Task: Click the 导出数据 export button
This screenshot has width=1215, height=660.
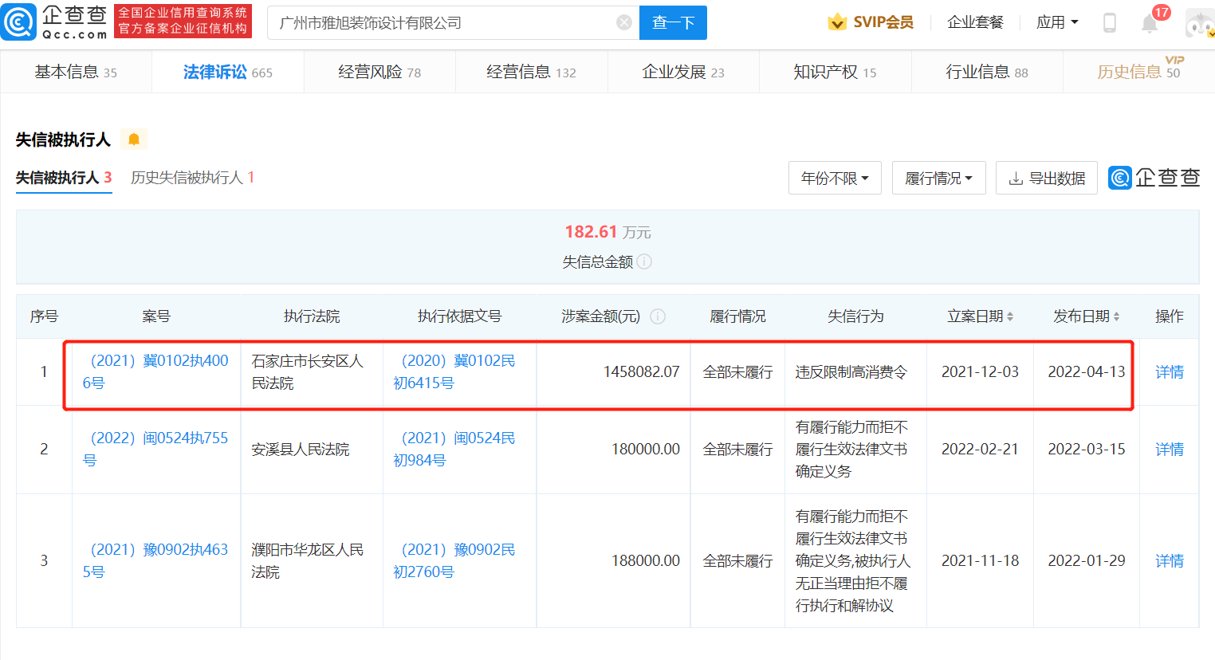Action: click(x=1047, y=178)
